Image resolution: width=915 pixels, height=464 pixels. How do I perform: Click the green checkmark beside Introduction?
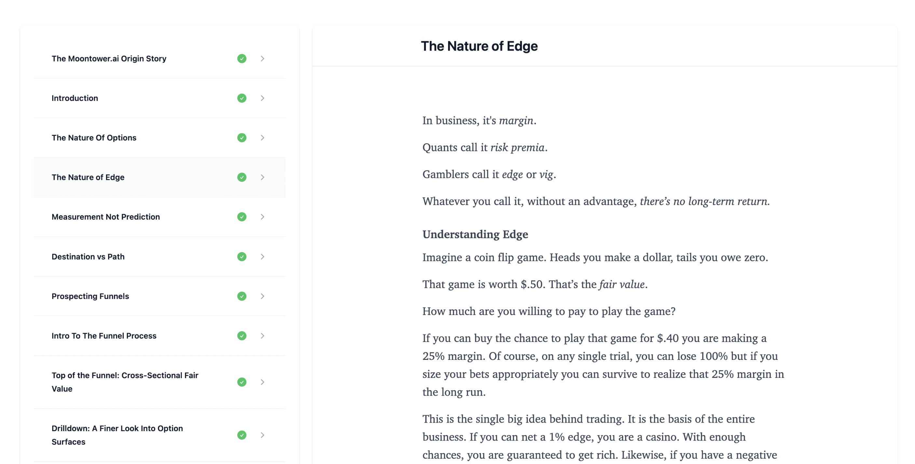click(x=242, y=98)
